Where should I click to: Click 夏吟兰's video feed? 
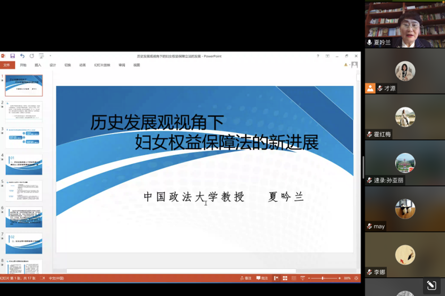tap(405, 25)
